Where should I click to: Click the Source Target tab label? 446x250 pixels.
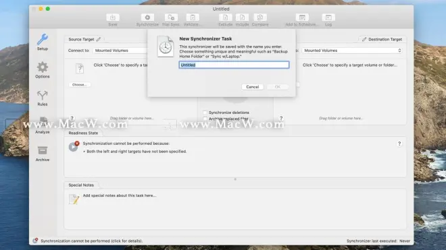(x=81, y=39)
